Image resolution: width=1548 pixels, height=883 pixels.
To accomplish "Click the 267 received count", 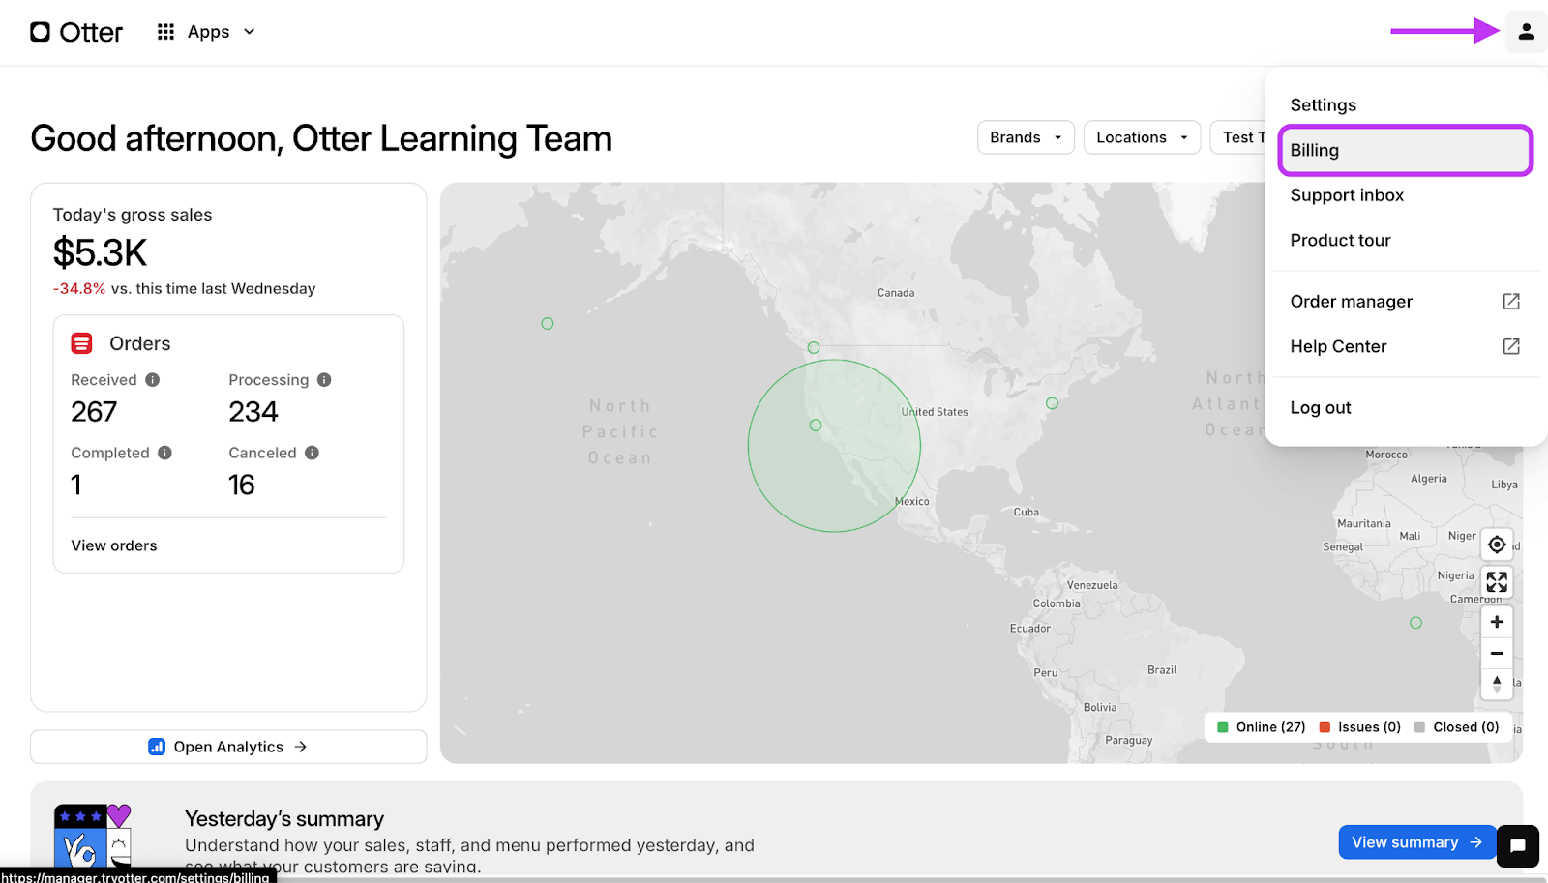I will (94, 412).
